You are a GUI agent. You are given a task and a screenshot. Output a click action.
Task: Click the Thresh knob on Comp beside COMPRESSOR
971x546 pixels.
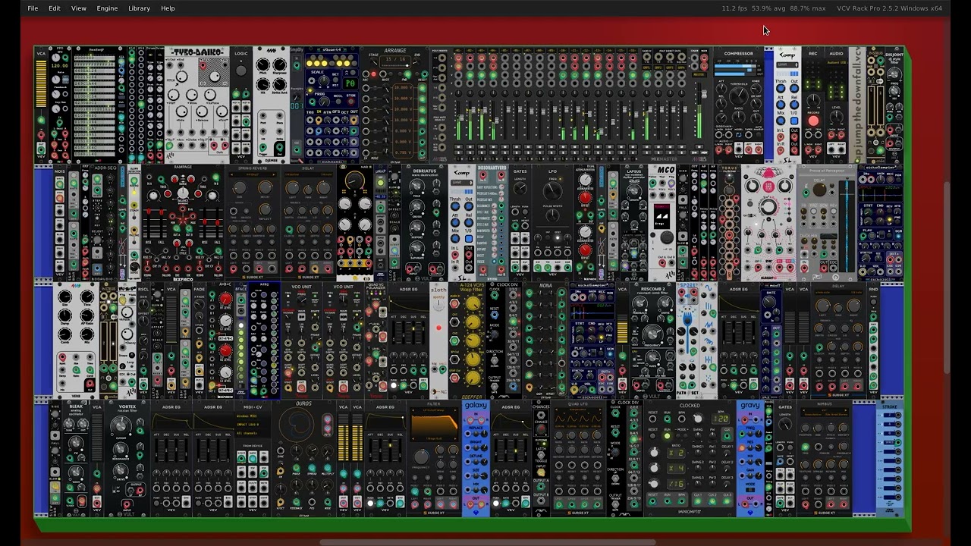[x=781, y=88]
